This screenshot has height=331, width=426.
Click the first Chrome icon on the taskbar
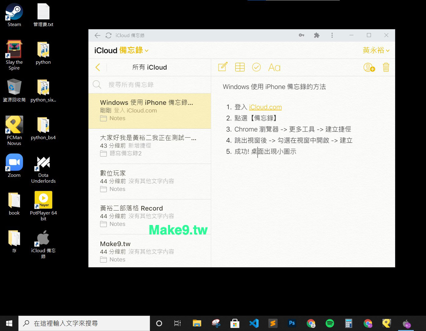(311, 323)
